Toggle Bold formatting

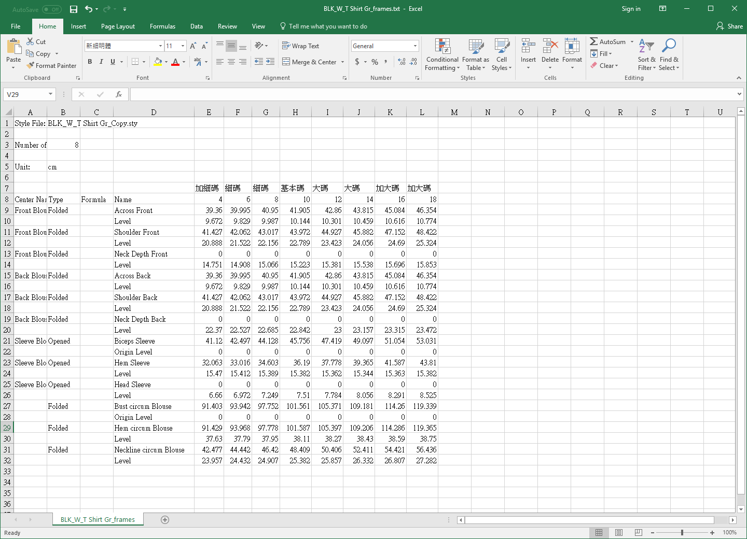point(90,62)
